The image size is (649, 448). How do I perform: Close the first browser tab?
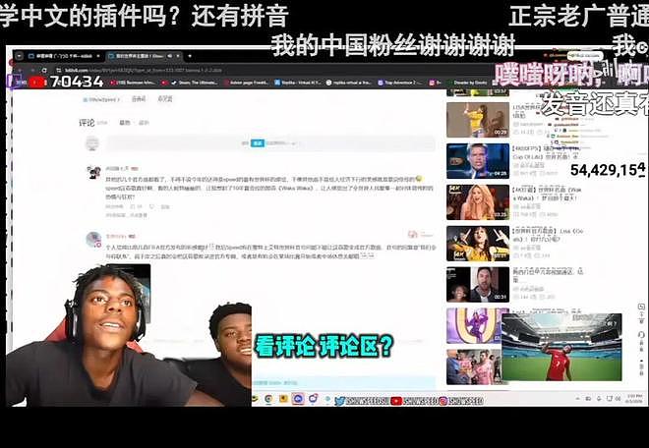98,56
